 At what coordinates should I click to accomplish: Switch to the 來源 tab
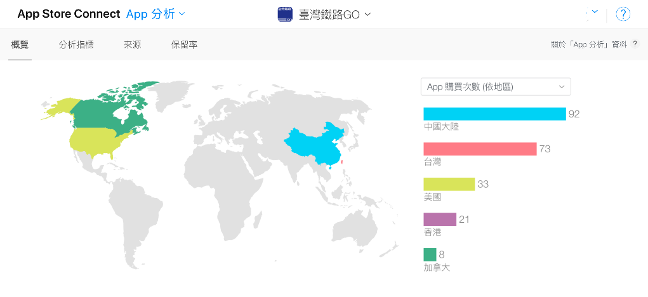pos(132,45)
